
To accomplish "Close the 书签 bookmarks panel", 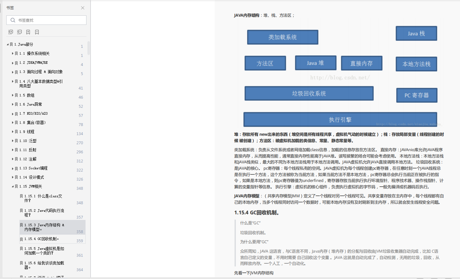I will pos(83,8).
